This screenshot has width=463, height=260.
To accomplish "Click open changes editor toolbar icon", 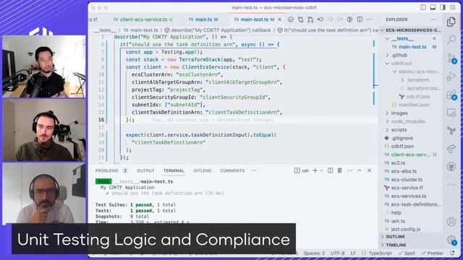I will pos(301,19).
